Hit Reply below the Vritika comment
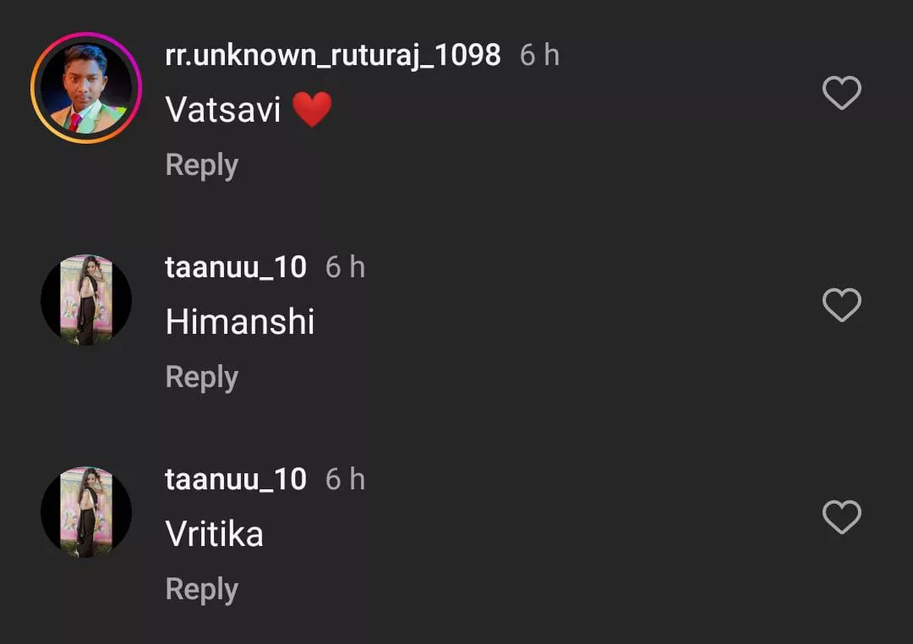The width and height of the screenshot is (913, 644). (x=201, y=589)
